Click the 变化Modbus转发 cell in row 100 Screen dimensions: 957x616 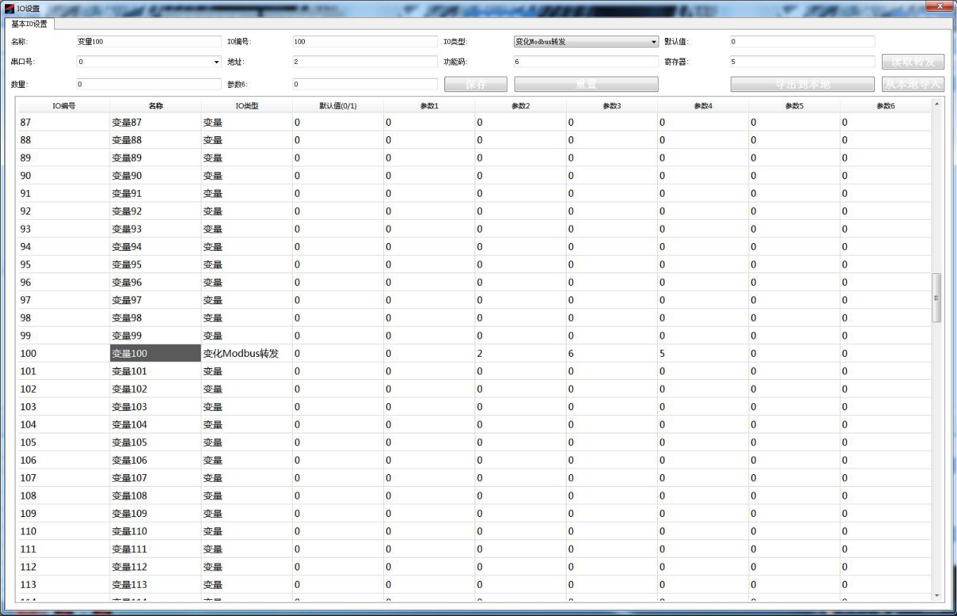pyautogui.click(x=246, y=353)
